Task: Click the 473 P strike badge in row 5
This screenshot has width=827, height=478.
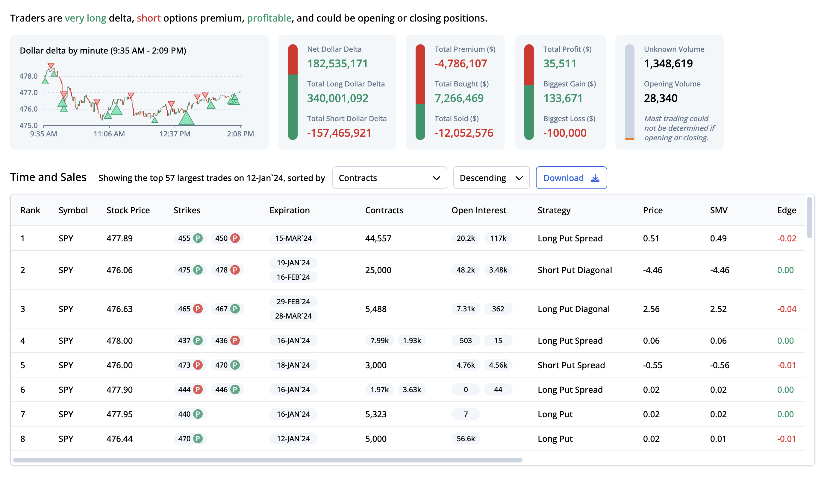Action: point(190,365)
